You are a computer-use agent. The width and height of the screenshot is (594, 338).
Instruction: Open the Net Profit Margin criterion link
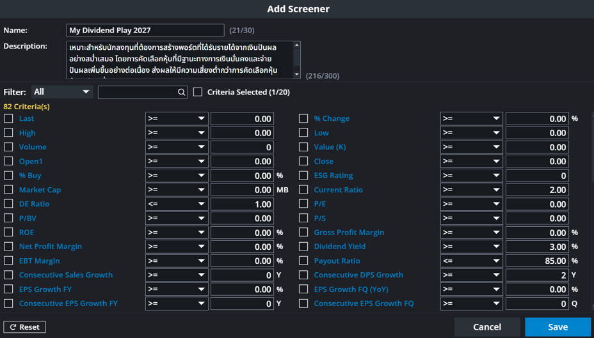tap(51, 247)
